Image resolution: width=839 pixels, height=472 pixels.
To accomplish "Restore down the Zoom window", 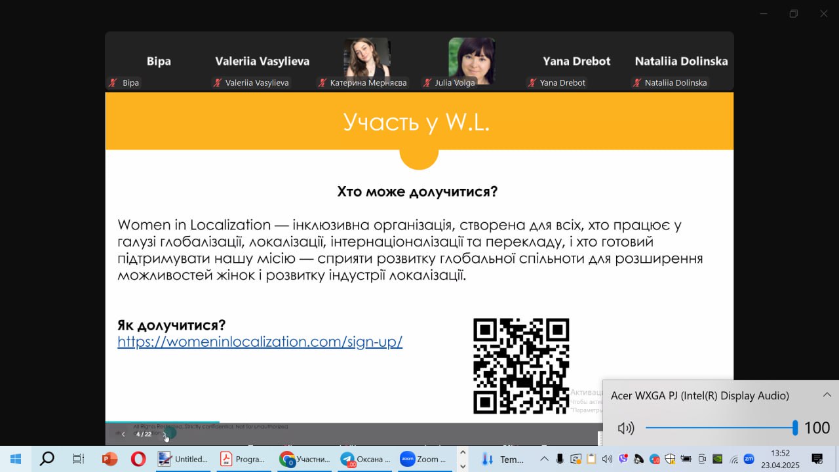I will [x=793, y=13].
